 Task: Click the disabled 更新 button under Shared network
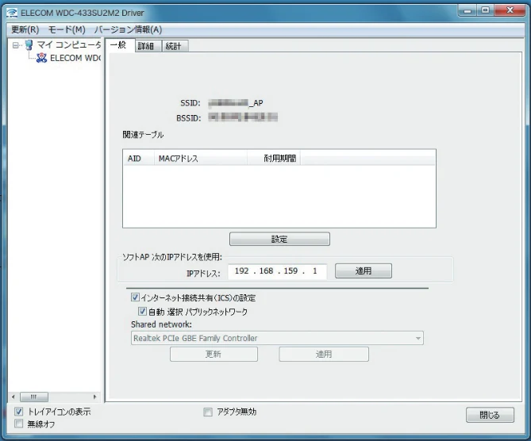click(214, 354)
